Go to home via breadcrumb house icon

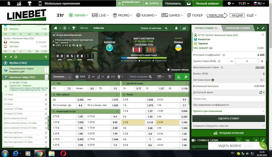coord(55,28)
